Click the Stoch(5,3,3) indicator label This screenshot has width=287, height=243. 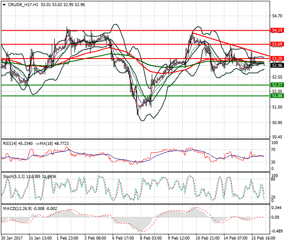coord(14,176)
